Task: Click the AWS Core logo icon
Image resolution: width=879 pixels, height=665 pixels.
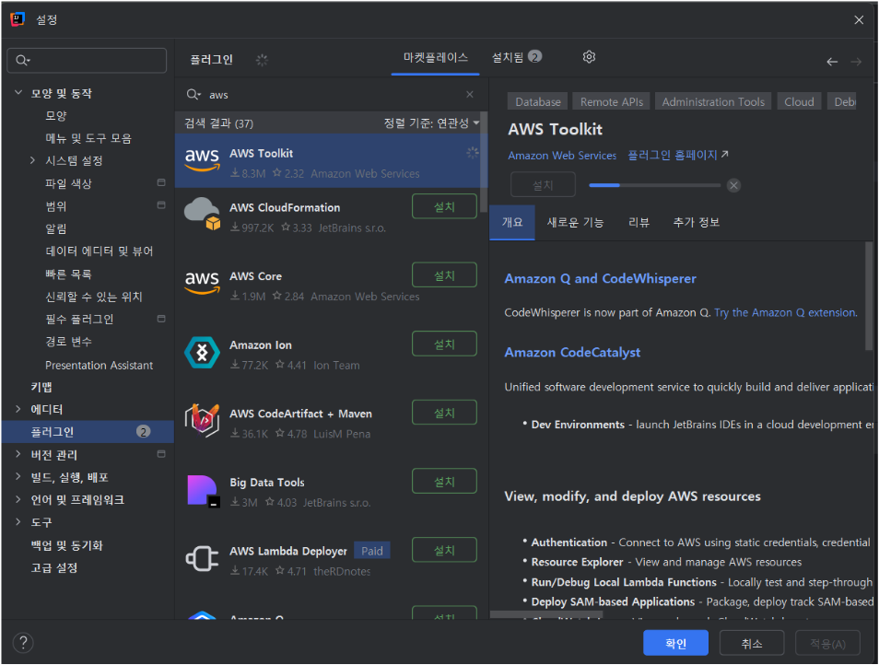Action: (203, 282)
